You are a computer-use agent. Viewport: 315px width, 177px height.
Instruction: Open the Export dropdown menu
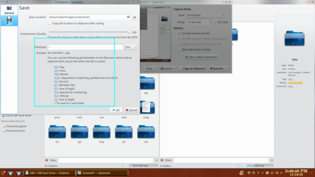point(168,69)
